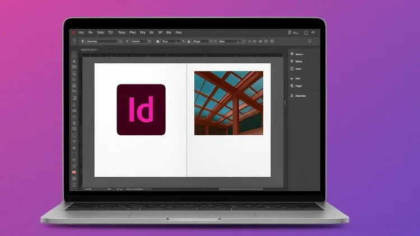Click the bottom icon of the left toolbox

point(74,185)
